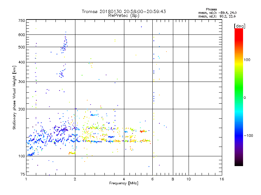Click the x-axis tick label '2'
This screenshot has width=261, height=195.
coord(75,179)
